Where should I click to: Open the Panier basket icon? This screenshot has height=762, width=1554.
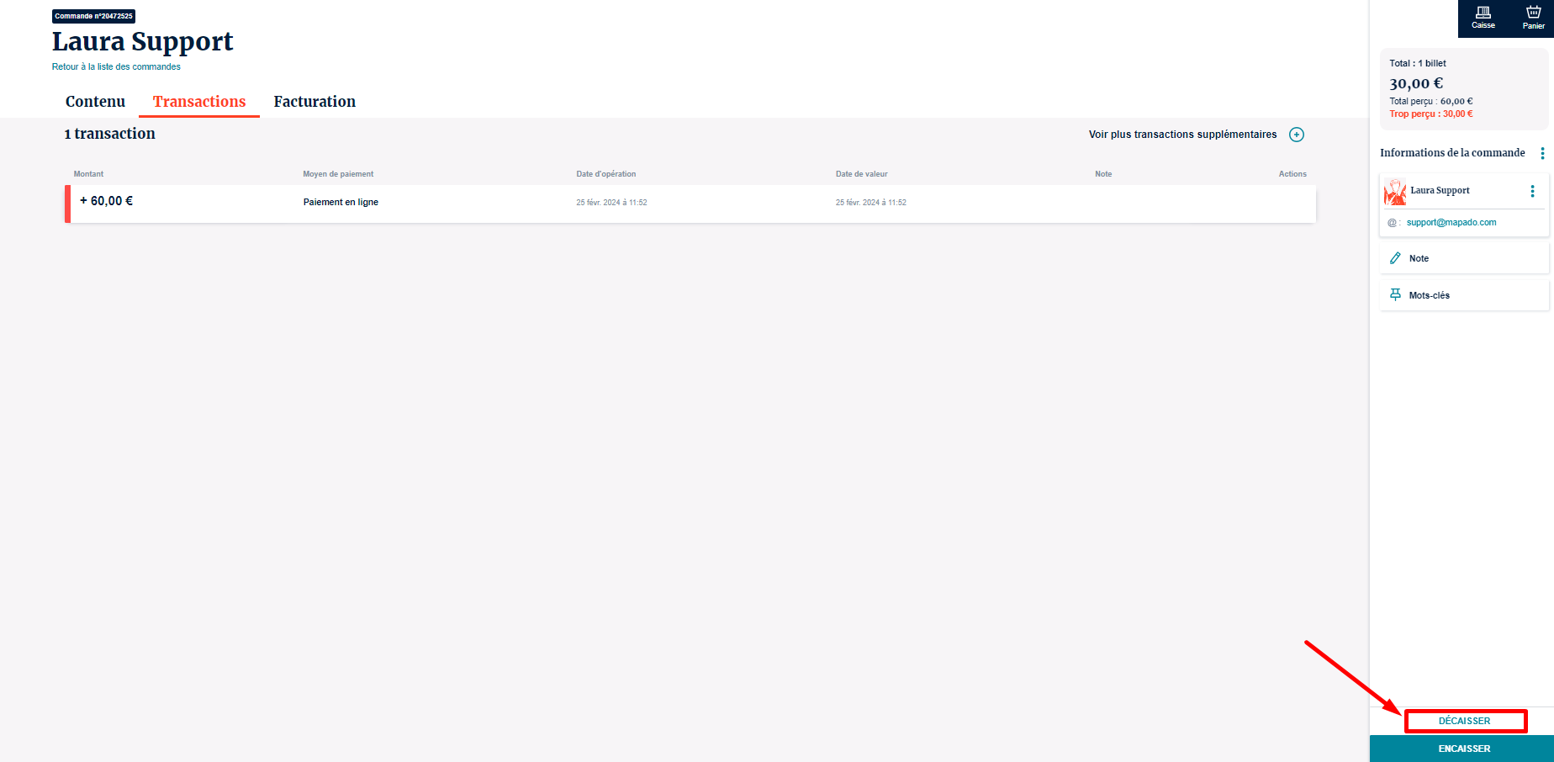coord(1533,17)
